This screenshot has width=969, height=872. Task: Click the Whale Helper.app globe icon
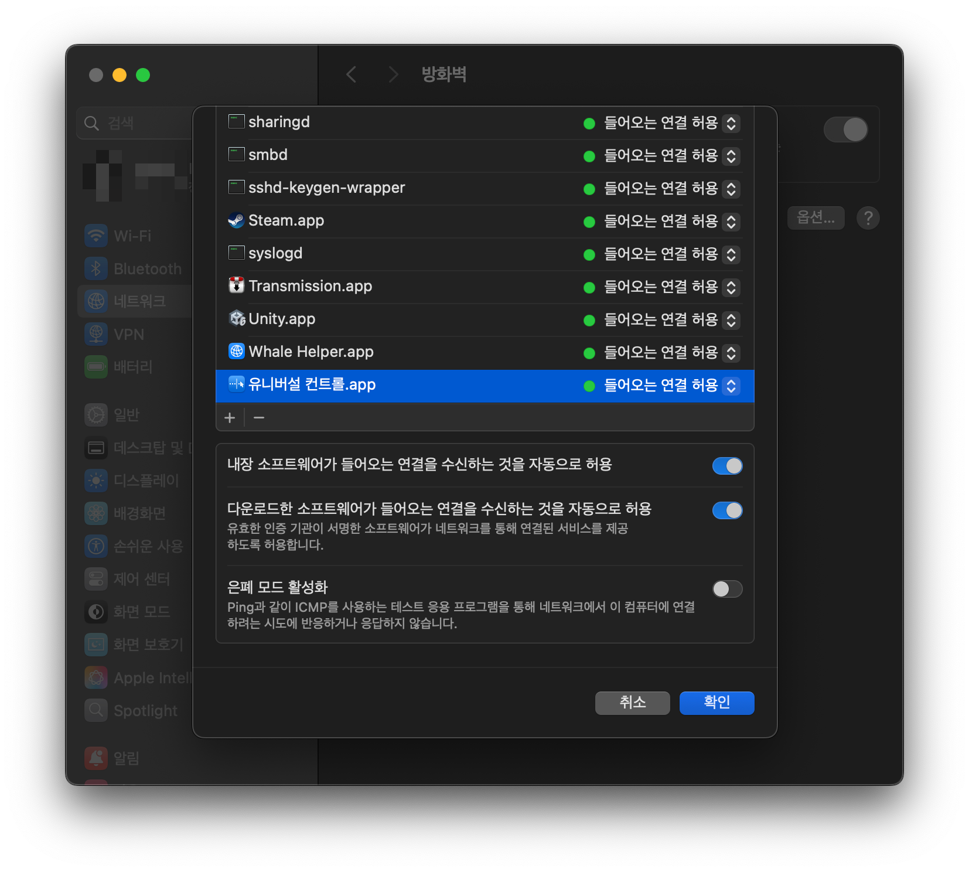(x=236, y=352)
